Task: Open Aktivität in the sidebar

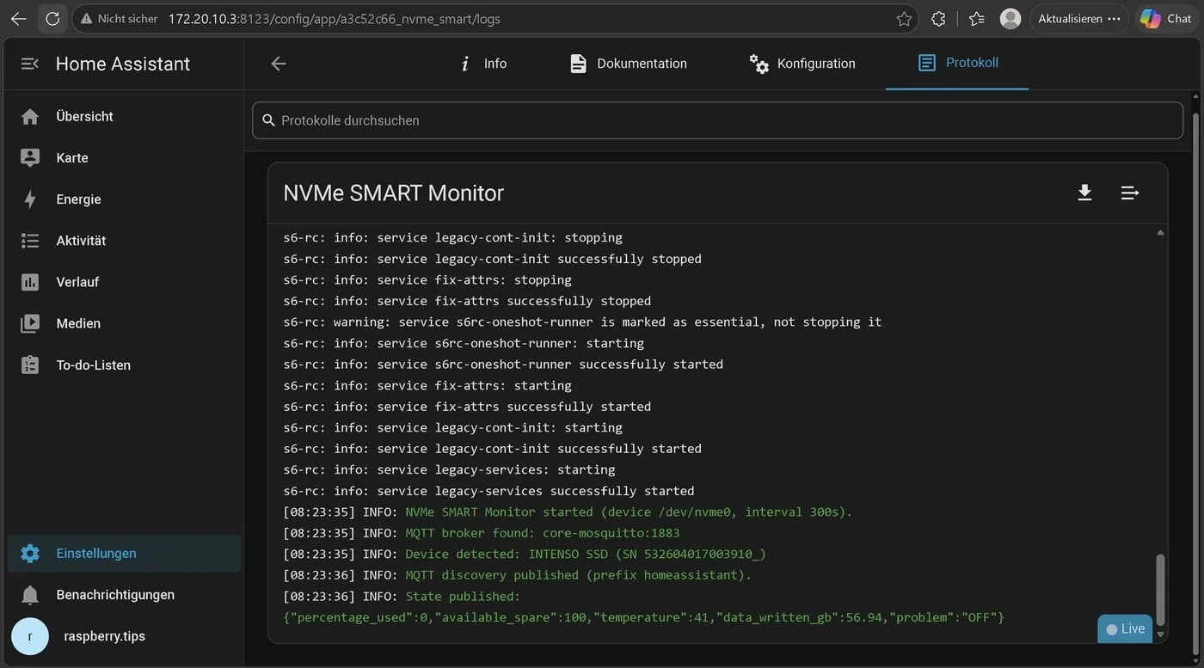Action: coord(122,241)
